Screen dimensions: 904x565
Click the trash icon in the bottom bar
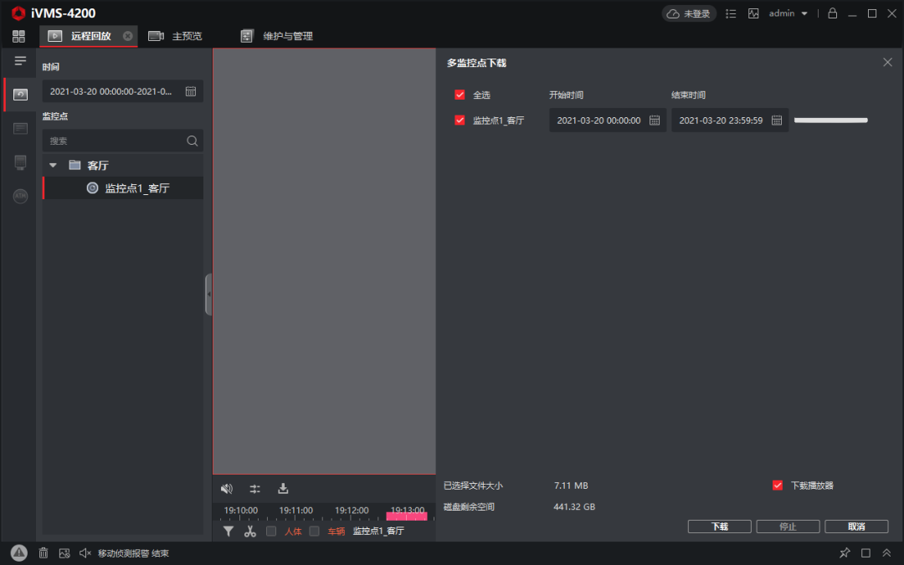(x=44, y=553)
